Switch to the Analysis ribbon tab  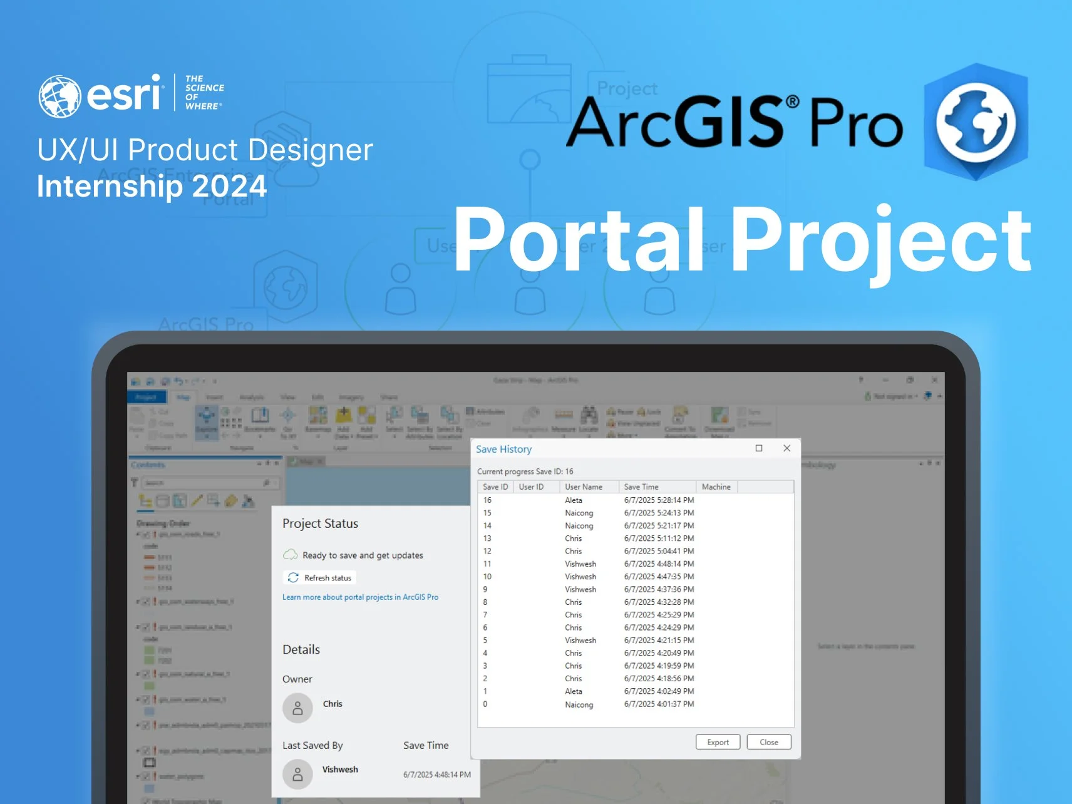point(251,397)
